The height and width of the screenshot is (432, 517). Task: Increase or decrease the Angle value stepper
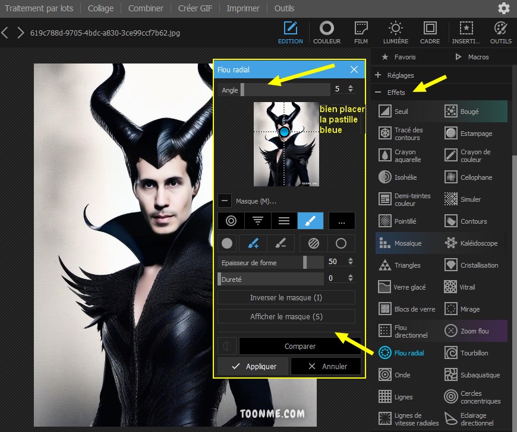pyautogui.click(x=351, y=88)
